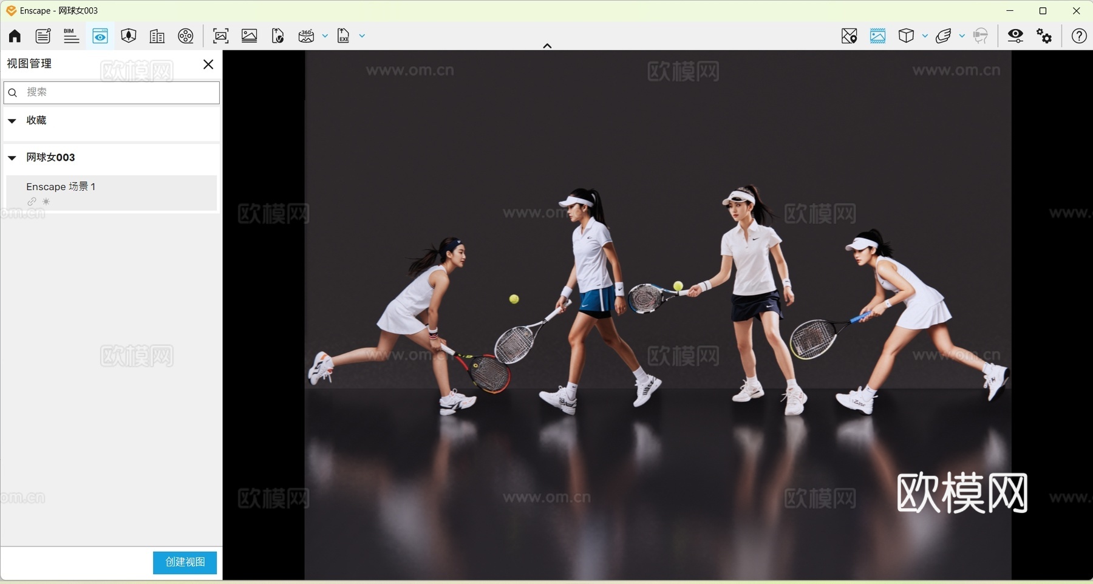Screen dimensions: 1093x584
Task: Close the 视图管理 panel
Action: [208, 64]
